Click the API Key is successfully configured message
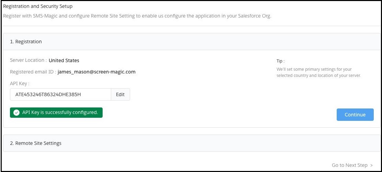The height and width of the screenshot is (172, 382). tap(60, 113)
